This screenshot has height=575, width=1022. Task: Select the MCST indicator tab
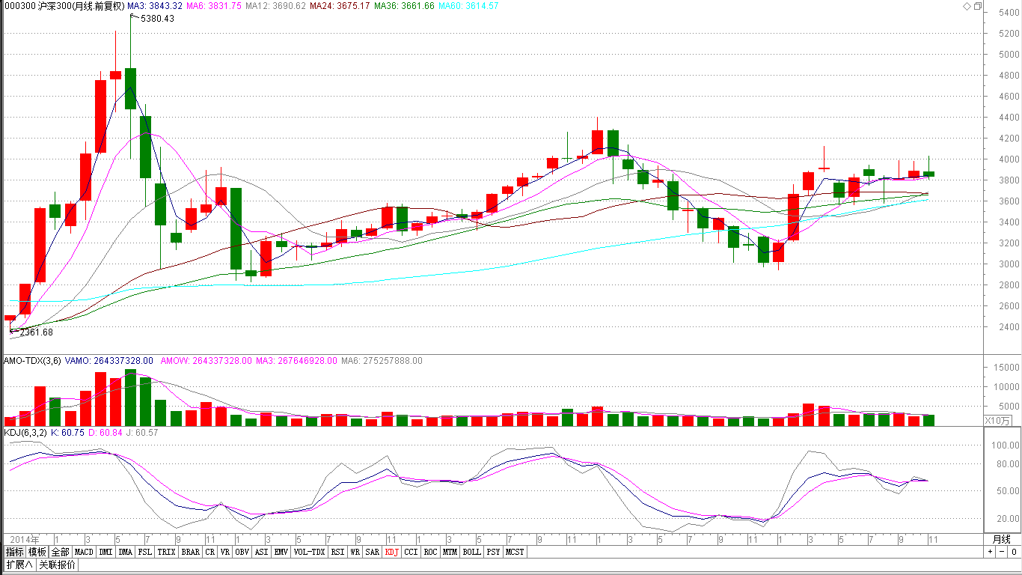click(515, 552)
